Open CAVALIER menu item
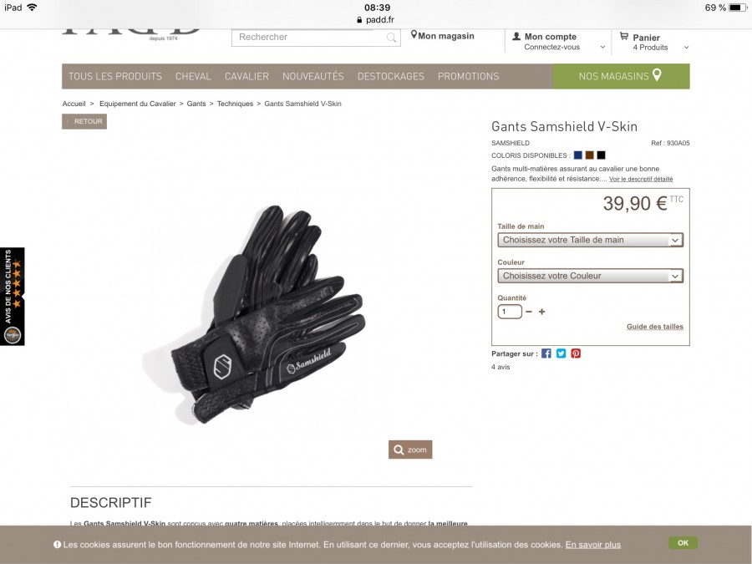Viewport: 752px width, 564px height. click(x=246, y=76)
